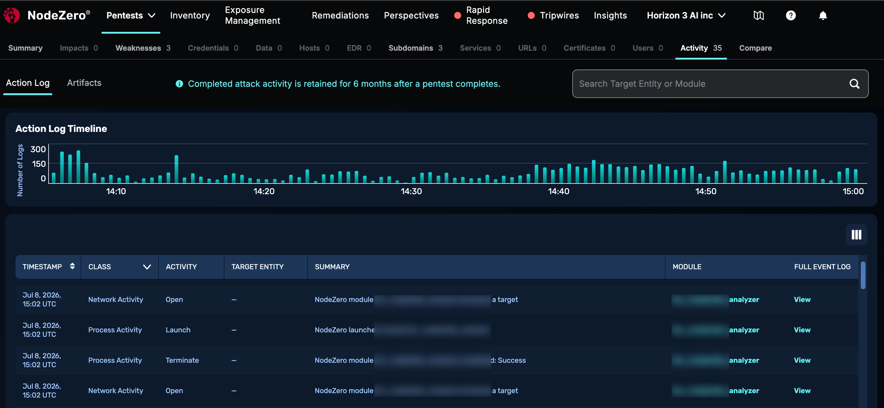Select the Action Log subtab
Screen dimensions: 884x408
click(28, 83)
